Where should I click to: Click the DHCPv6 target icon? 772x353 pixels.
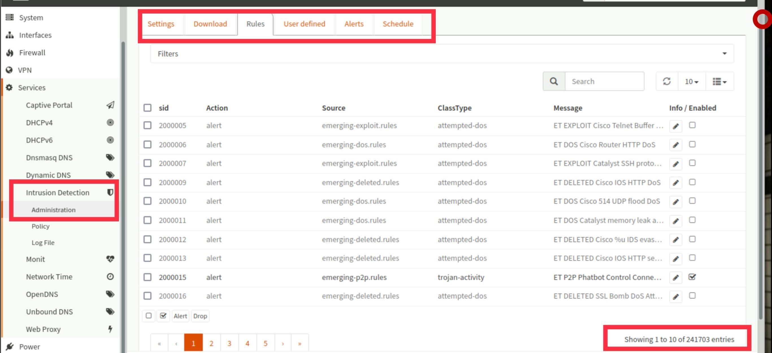[110, 140]
